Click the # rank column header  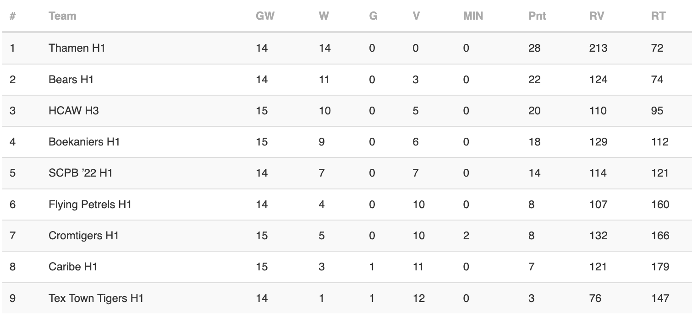[x=12, y=16]
